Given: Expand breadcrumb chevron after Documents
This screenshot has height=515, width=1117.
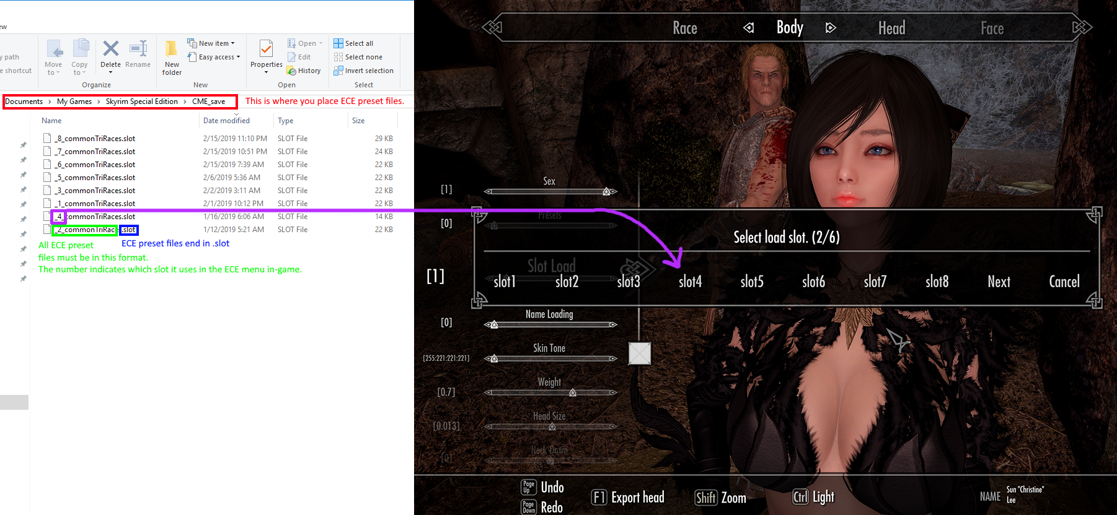Looking at the screenshot, I should coord(50,102).
